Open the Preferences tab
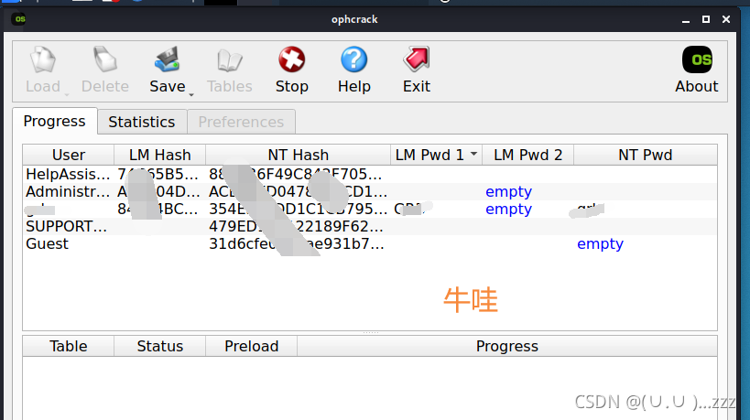 [x=241, y=122]
